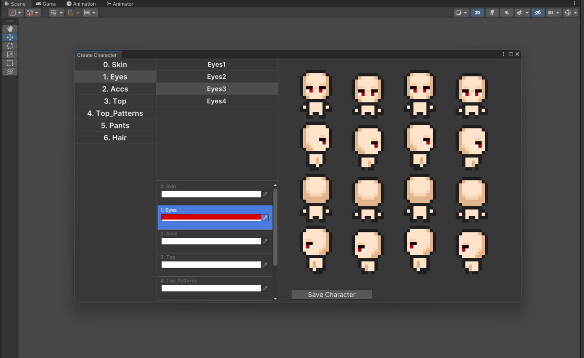Click color list scrollbar down arrow
584x358 pixels.
click(x=275, y=299)
